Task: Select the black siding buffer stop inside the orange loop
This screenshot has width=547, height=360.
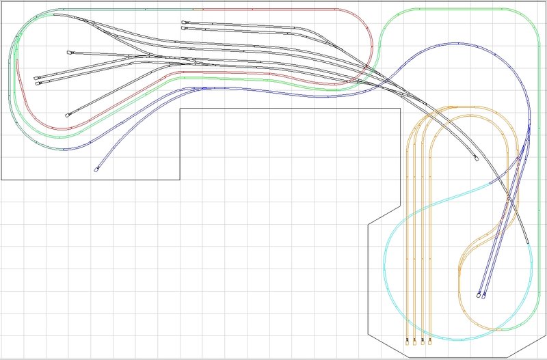Action: pos(477,159)
